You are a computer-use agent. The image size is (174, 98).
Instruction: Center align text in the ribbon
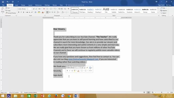point(50,12)
